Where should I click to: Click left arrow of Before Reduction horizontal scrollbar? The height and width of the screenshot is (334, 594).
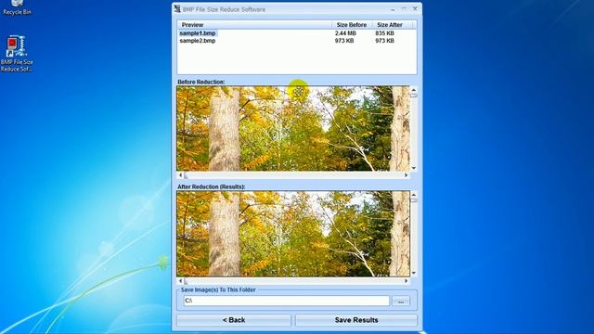(180, 175)
